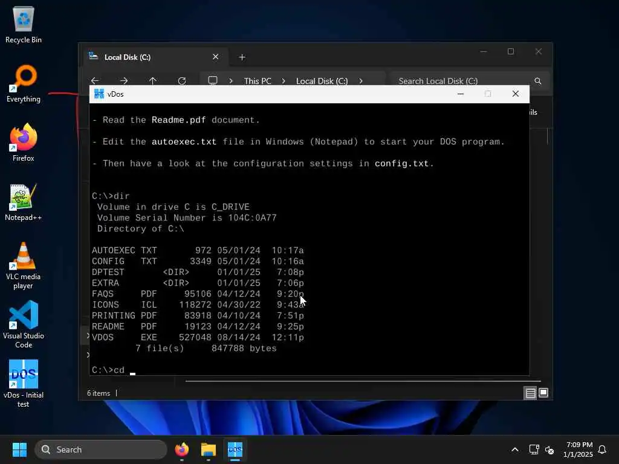Image resolution: width=619 pixels, height=464 pixels.
Task: Switch Explorer to large thumbnails view icon
Action: tap(543, 393)
